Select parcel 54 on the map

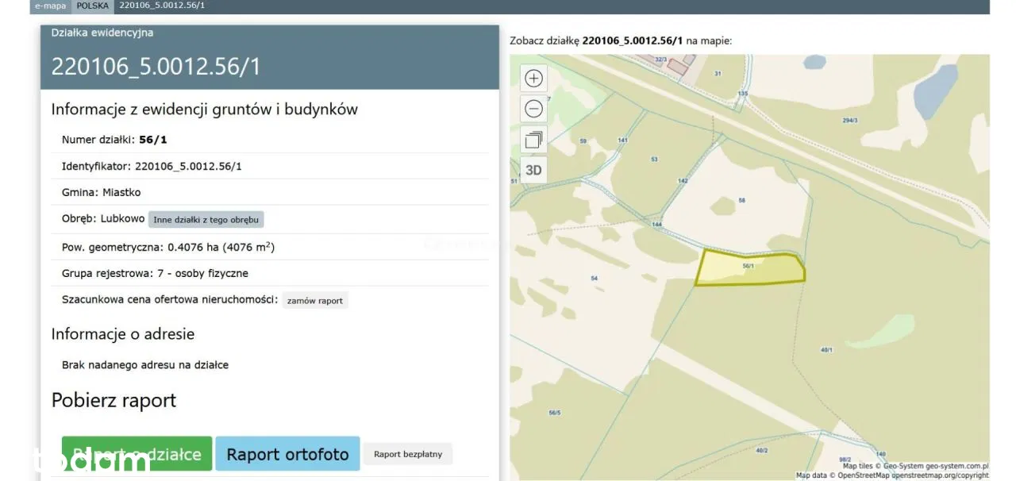(594, 278)
